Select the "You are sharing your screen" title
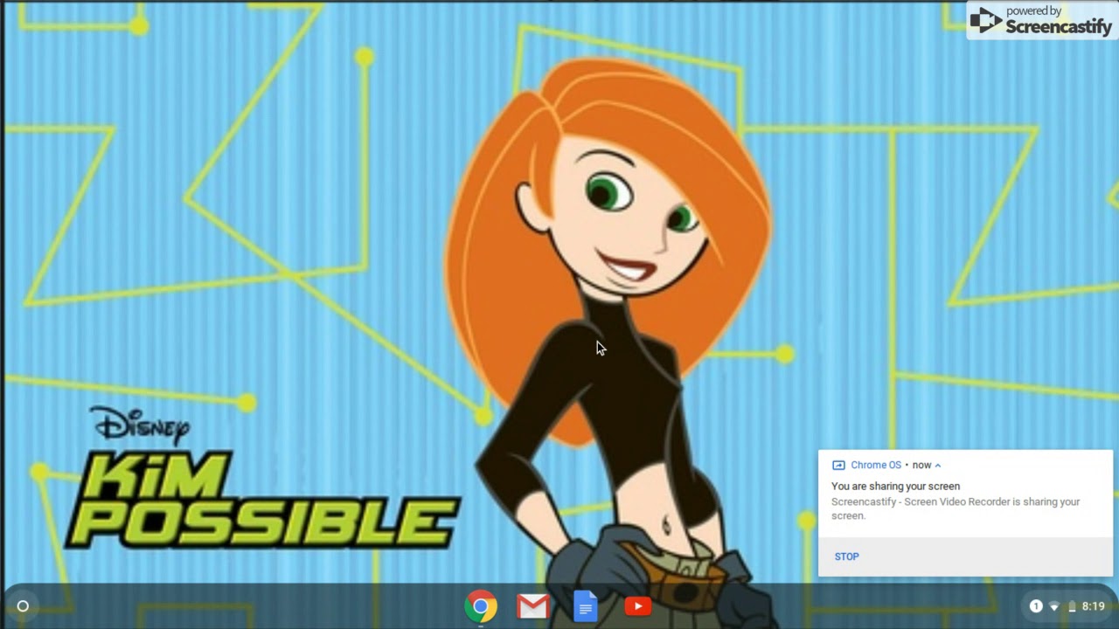 pos(895,486)
